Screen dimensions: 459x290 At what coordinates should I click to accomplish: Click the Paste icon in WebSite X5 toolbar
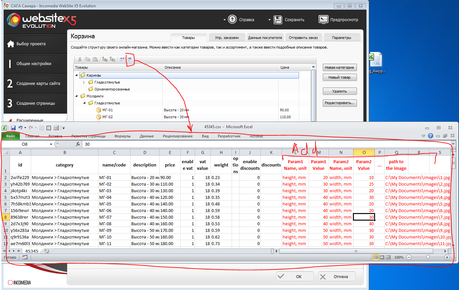(95, 59)
